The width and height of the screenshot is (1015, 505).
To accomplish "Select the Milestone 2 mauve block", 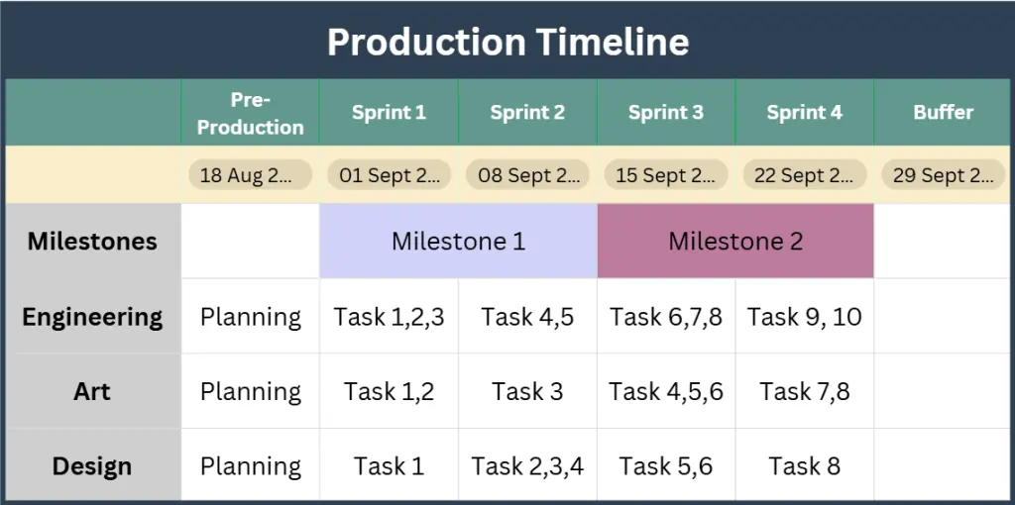I will (x=735, y=241).
